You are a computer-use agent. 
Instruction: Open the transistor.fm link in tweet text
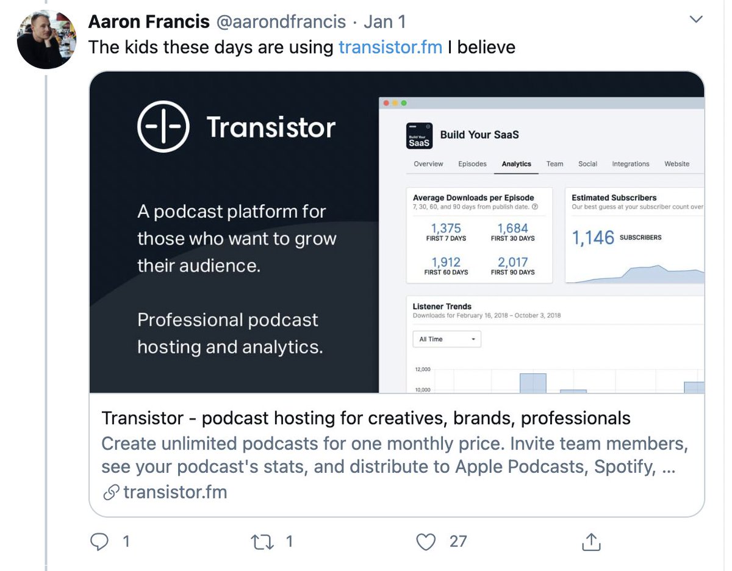coord(390,47)
